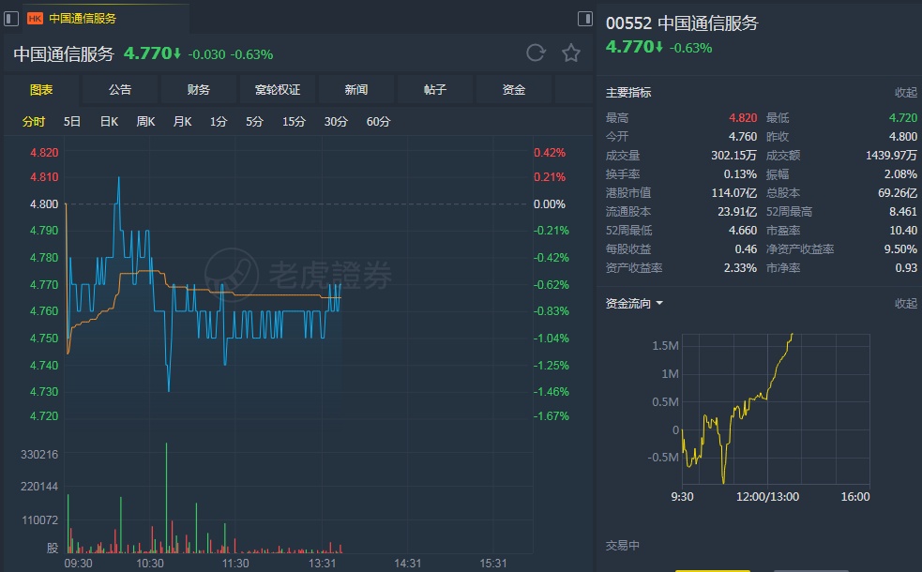Select the 1分 chart interval

219,122
